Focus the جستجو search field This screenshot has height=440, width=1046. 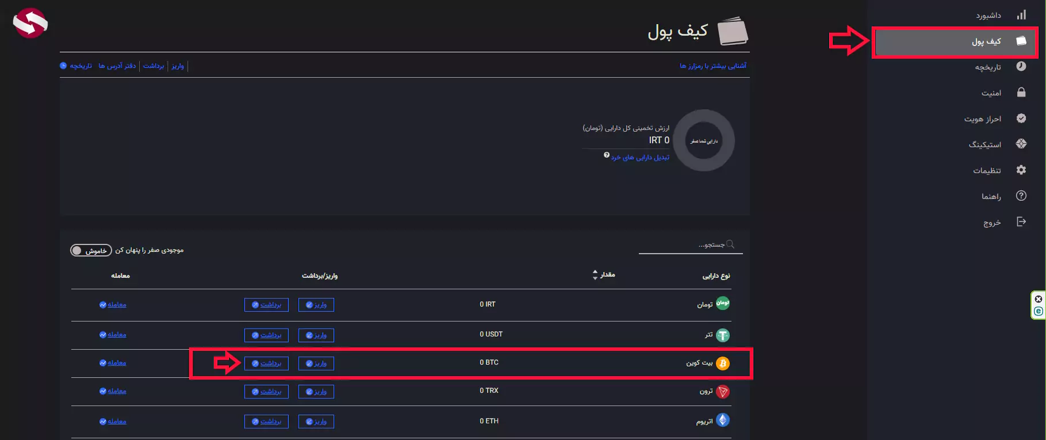[x=691, y=245]
